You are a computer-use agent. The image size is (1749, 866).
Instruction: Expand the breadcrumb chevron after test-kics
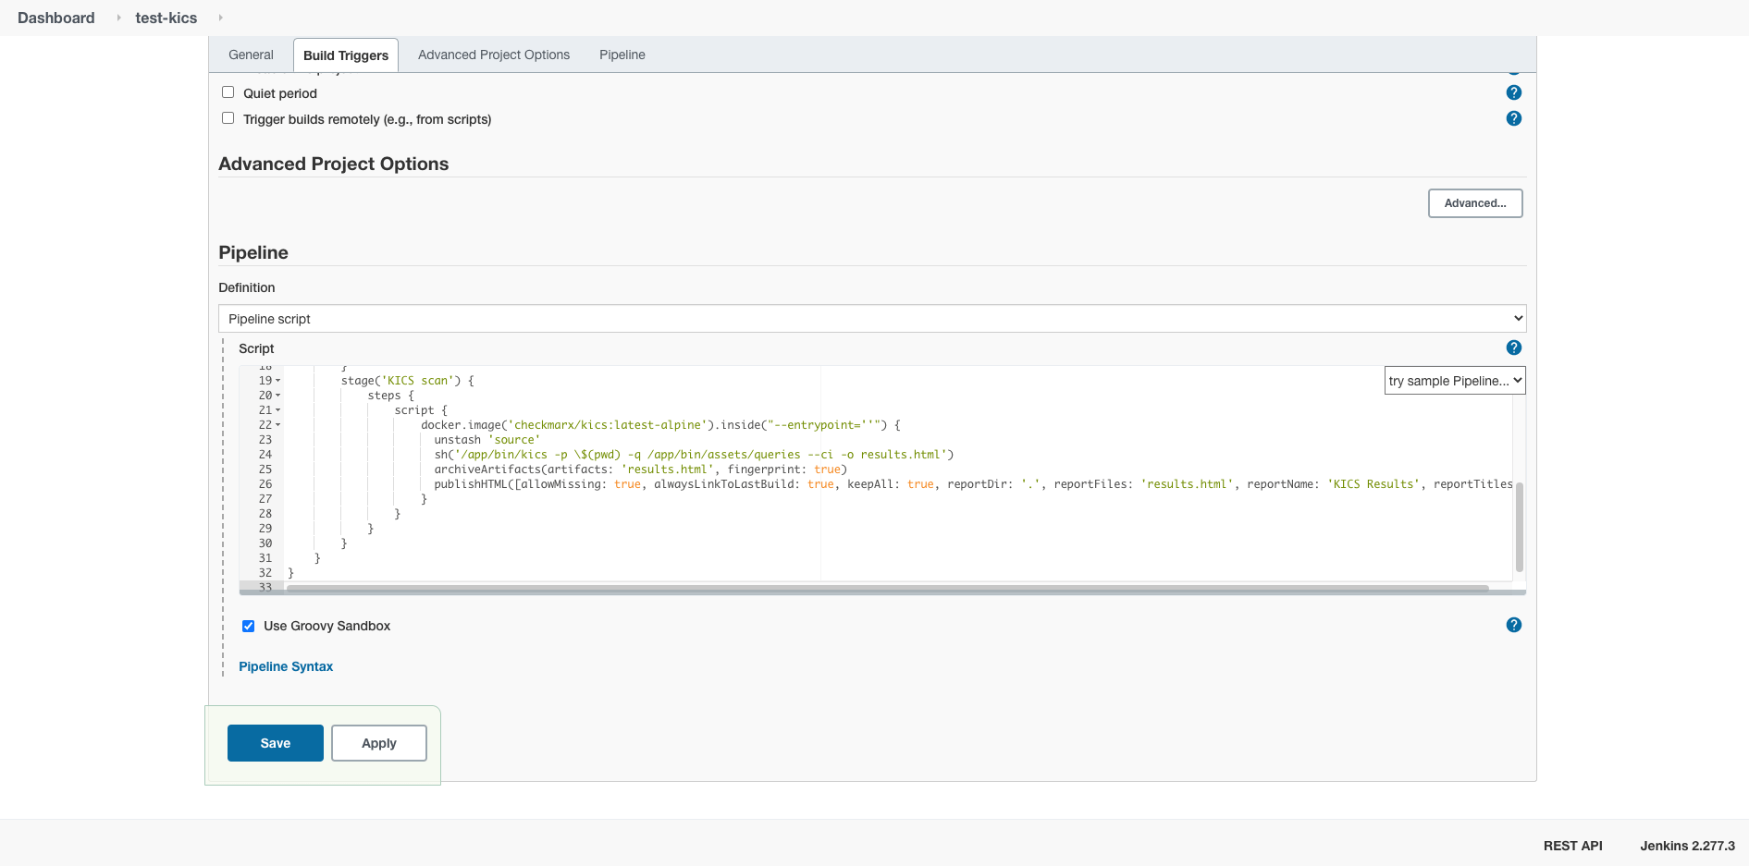click(219, 18)
